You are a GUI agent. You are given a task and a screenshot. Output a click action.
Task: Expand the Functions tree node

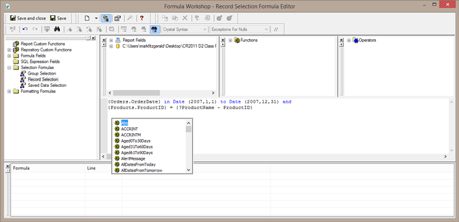click(x=230, y=40)
